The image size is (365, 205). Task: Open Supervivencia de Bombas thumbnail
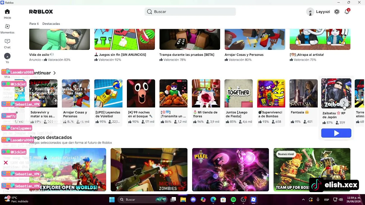(271, 93)
